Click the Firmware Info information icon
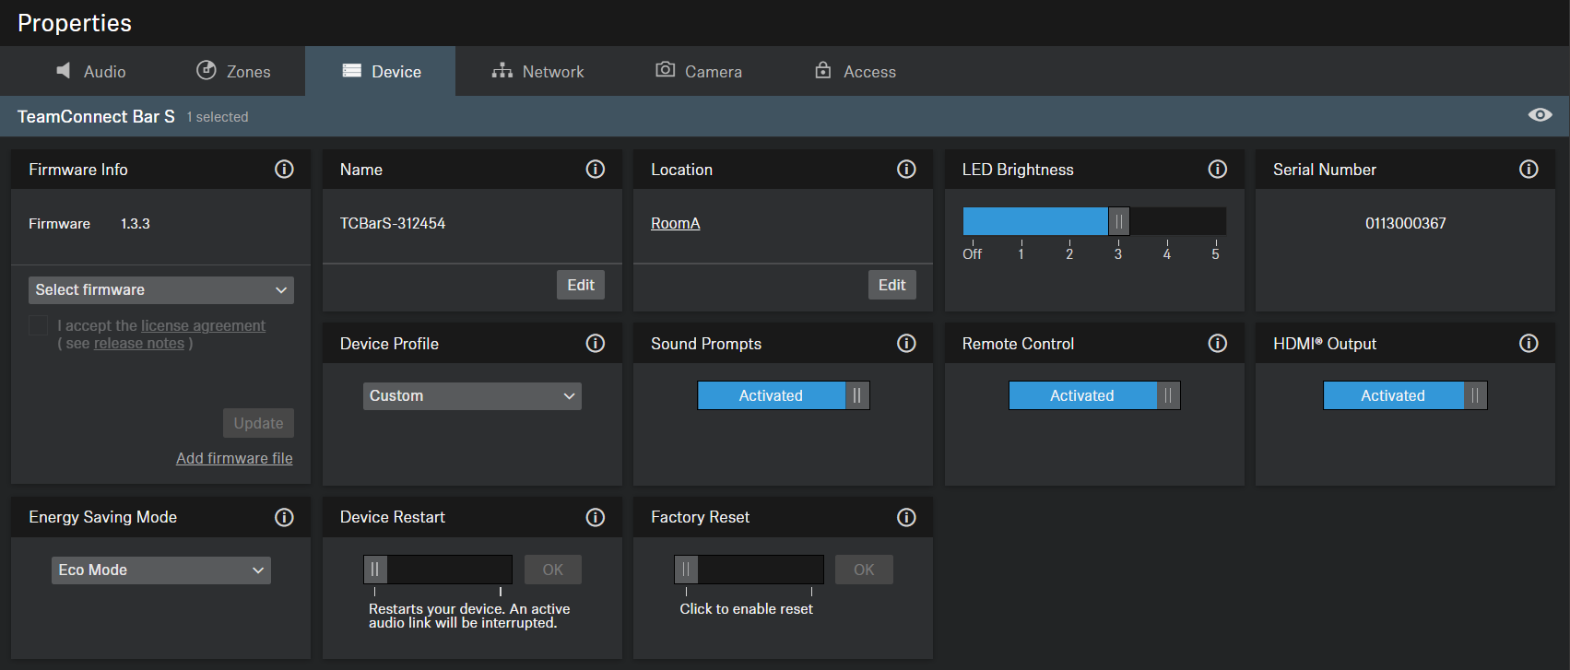The height and width of the screenshot is (670, 1570). click(284, 170)
